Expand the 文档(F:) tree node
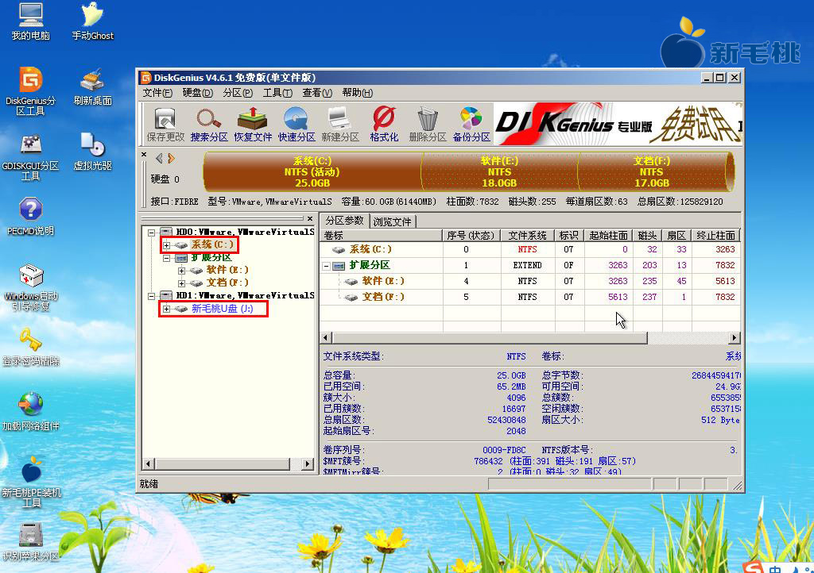The width and height of the screenshot is (814, 573). pyautogui.click(x=181, y=283)
